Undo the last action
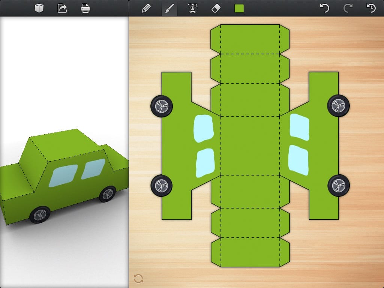The height and width of the screenshot is (288, 384). click(x=324, y=8)
